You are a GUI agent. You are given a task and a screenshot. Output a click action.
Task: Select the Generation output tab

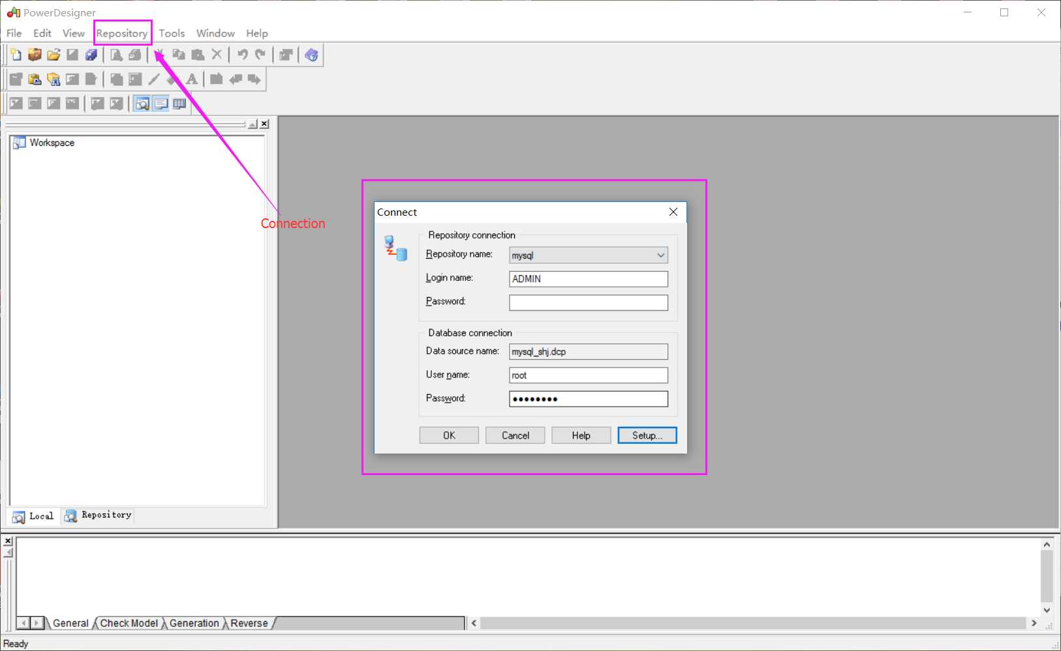194,623
